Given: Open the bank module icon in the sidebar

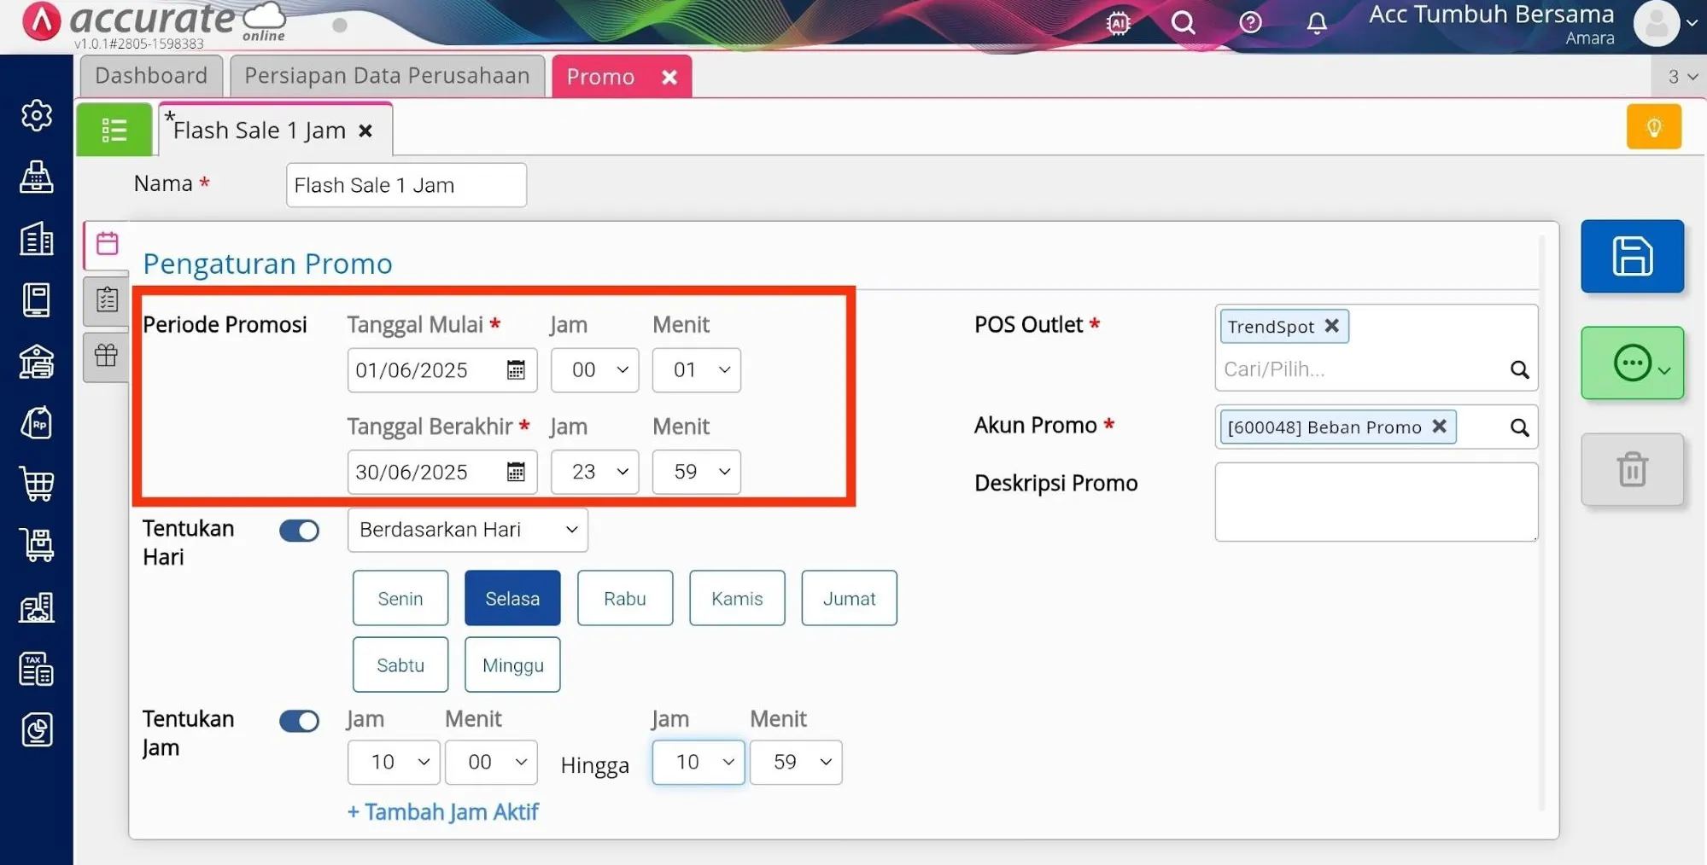Looking at the screenshot, I should coord(37,362).
